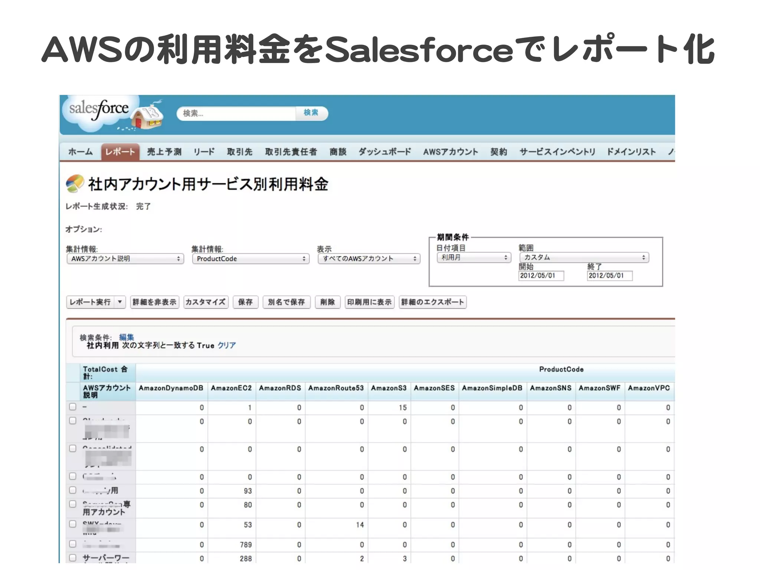Image resolution: width=760 pixels, height=570 pixels.
Task: Open the ホーム tab
Action: [81, 152]
